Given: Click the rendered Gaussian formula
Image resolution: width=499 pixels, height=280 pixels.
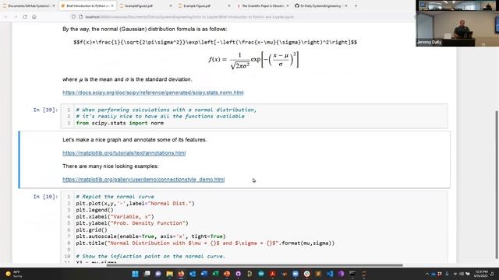Looking at the screenshot, I should click(x=253, y=61).
